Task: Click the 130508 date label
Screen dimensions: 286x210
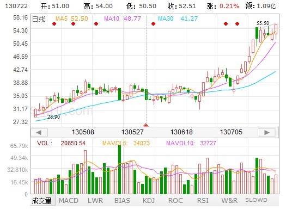Action: [83, 132]
